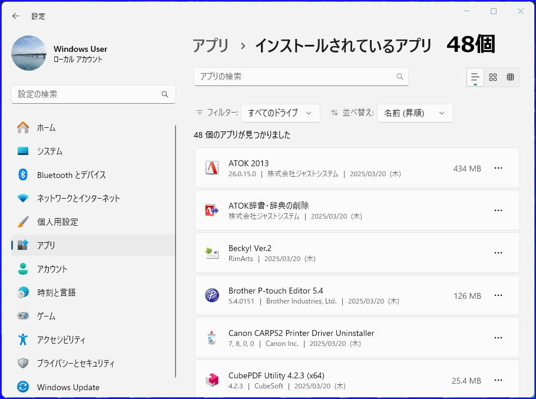Screen dimensions: 536x399
Task: Click the home icon next to ホーム
Action: pyautogui.click(x=23, y=127)
